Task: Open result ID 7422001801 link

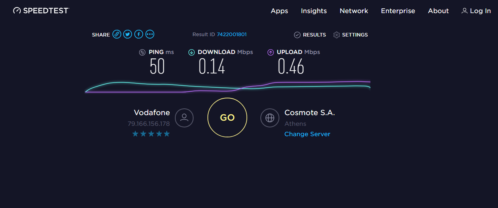Action: (232, 35)
